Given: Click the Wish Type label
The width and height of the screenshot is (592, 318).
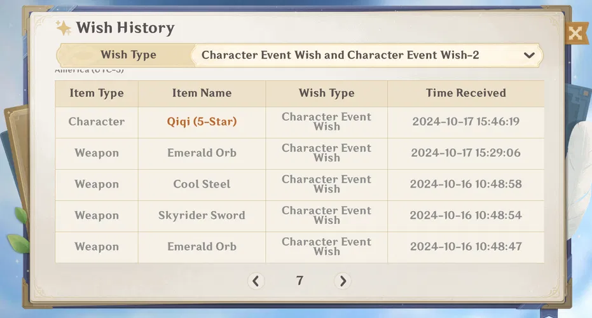Looking at the screenshot, I should [128, 55].
